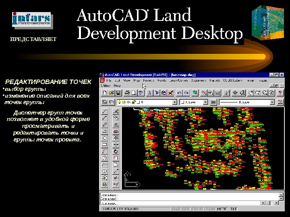Click the Zoom realtime magnifier icon
Viewport: 290px width, 217px height.
click(258, 93)
